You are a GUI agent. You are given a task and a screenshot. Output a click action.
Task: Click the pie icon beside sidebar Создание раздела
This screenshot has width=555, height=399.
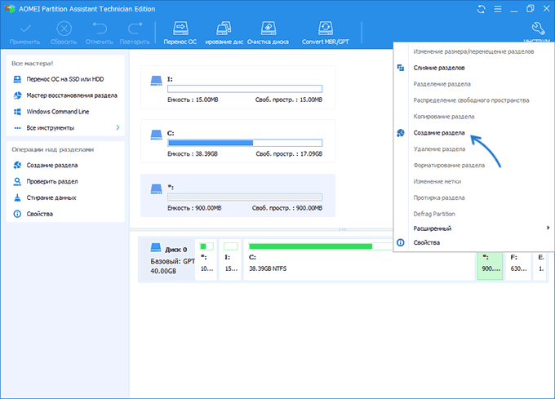(17, 165)
